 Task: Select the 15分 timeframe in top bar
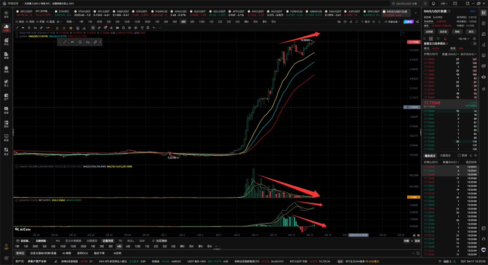pos(137,22)
